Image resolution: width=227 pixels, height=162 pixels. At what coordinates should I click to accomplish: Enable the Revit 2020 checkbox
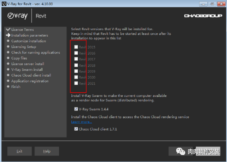tap(76, 77)
